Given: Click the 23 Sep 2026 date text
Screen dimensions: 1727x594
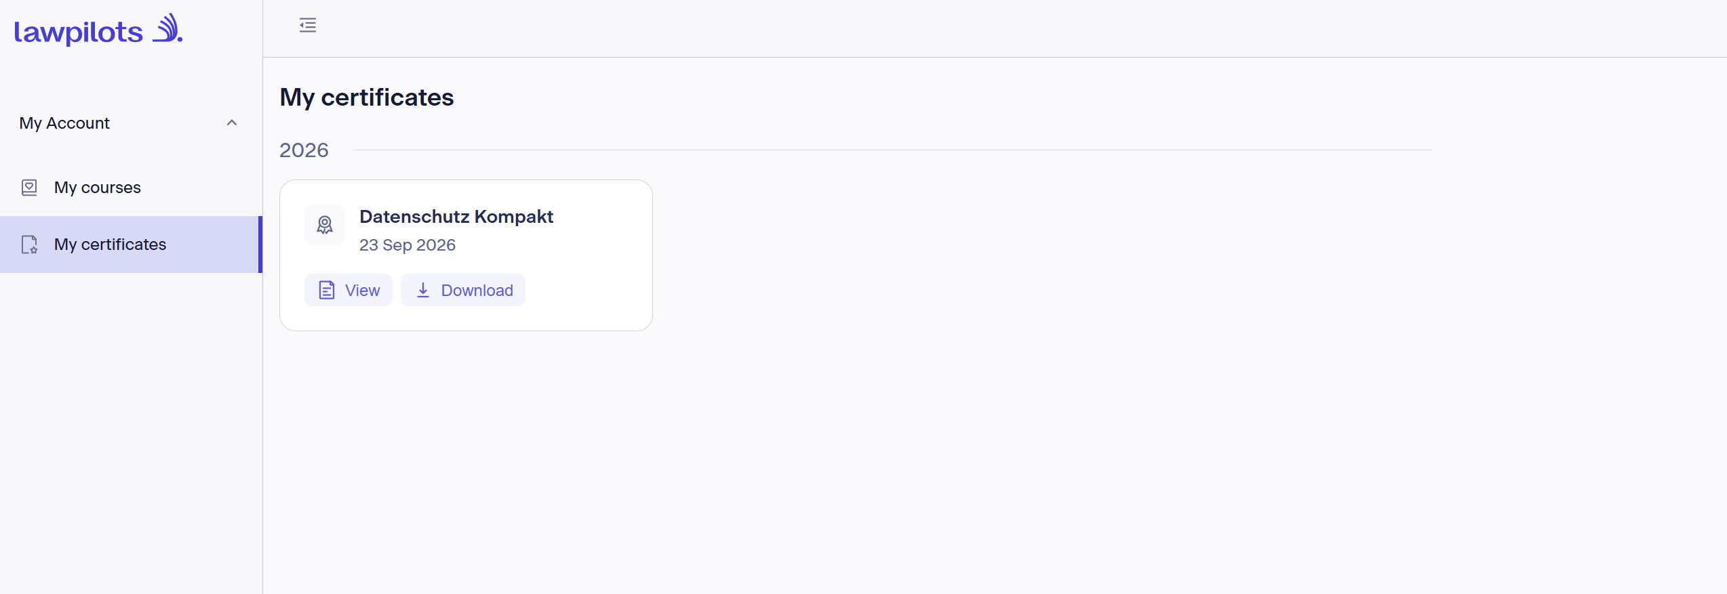Looking at the screenshot, I should pos(408,245).
